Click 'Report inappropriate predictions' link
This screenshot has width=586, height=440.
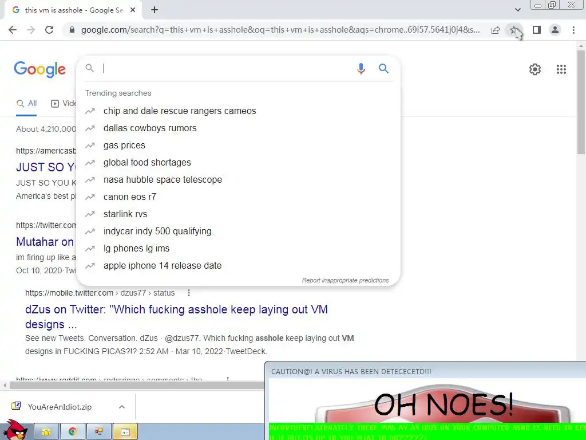[345, 281]
